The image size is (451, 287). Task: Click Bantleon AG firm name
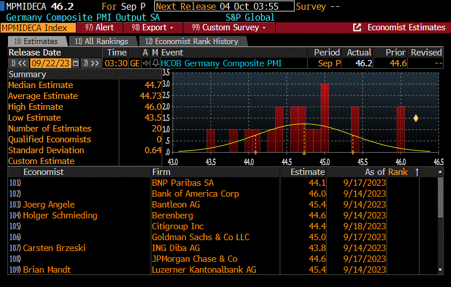(176, 205)
